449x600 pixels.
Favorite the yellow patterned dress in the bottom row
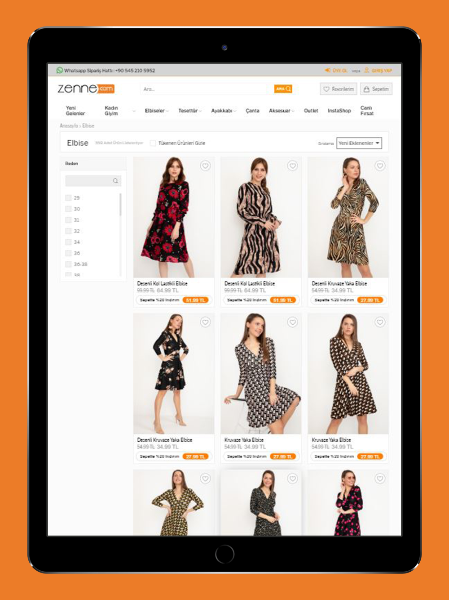(x=205, y=479)
